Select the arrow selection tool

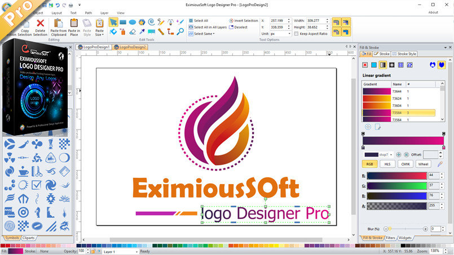113,22
